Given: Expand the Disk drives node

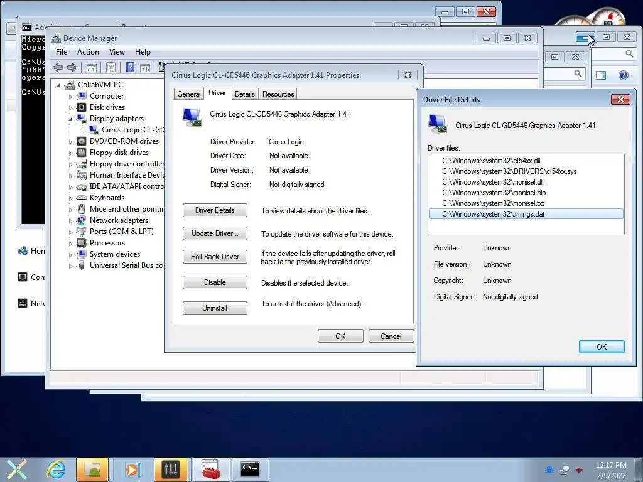Looking at the screenshot, I should pyautogui.click(x=70, y=108).
